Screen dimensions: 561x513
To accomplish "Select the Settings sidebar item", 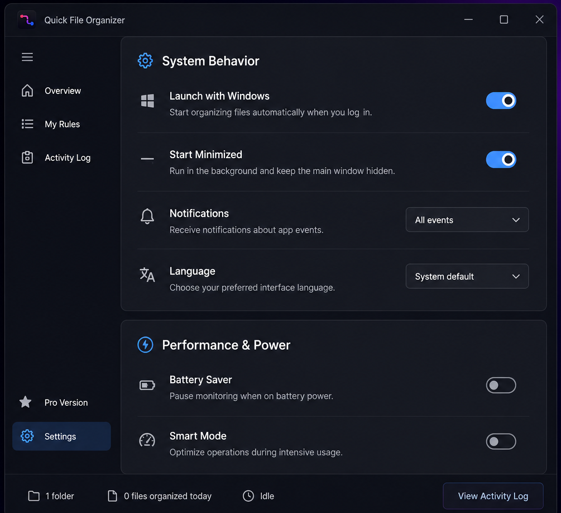I will point(61,436).
